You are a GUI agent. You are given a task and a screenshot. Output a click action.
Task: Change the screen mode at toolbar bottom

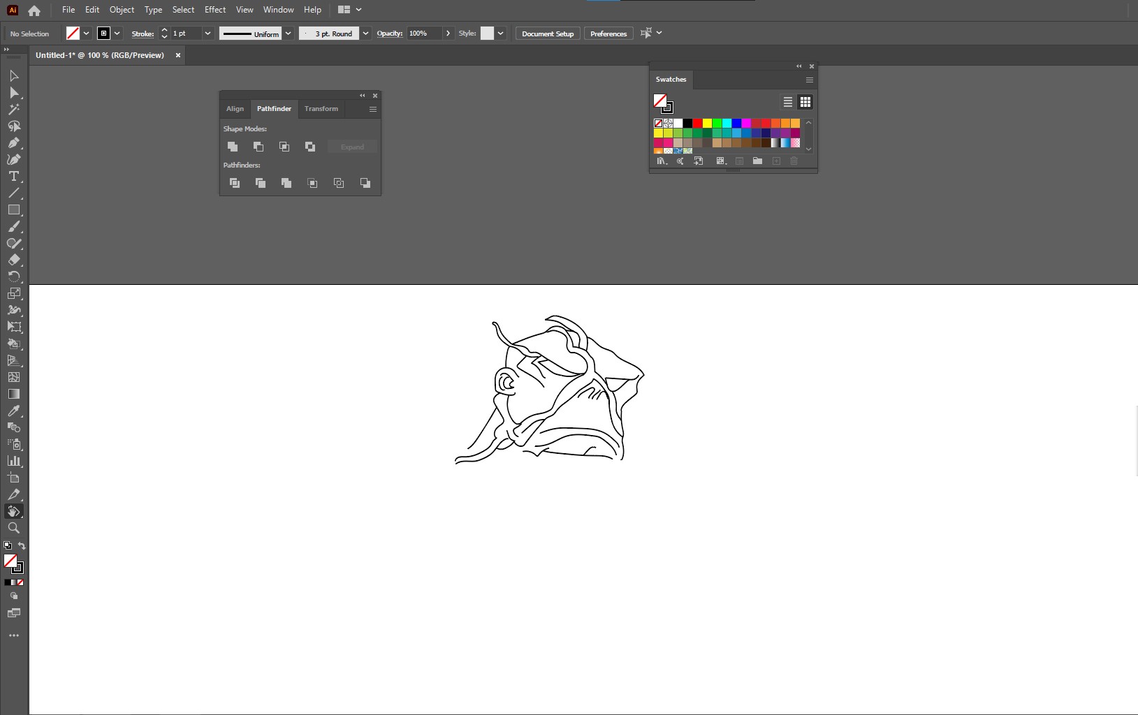click(14, 613)
